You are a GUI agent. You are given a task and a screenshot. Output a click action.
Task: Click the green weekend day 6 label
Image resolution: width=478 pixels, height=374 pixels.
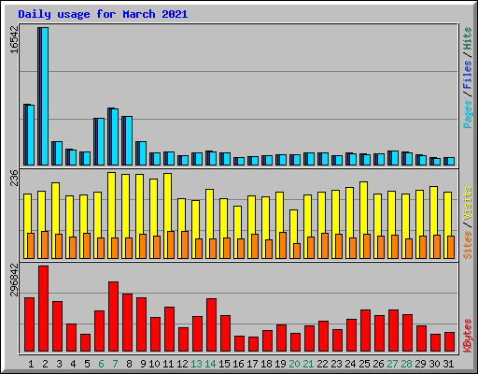(101, 364)
